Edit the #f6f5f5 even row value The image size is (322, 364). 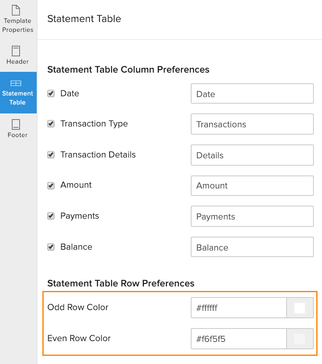click(x=238, y=339)
